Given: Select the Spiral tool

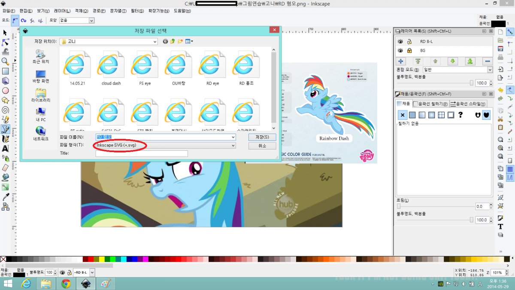Looking at the screenshot, I should [6, 110].
